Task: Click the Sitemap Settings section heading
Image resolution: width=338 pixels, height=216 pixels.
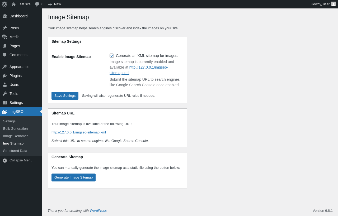Action: (x=67, y=41)
